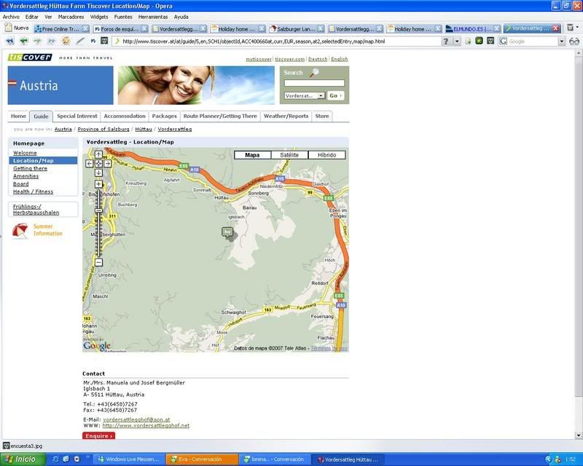Open the Herramientas menu
The width and height of the screenshot is (583, 466).
(153, 17)
